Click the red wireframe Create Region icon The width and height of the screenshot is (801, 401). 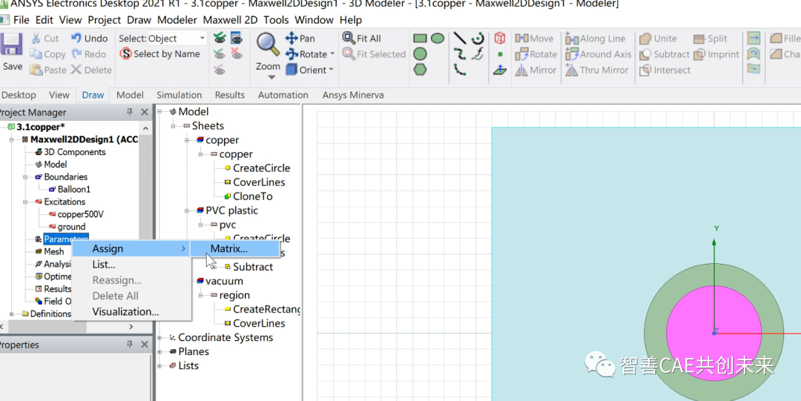(x=500, y=39)
